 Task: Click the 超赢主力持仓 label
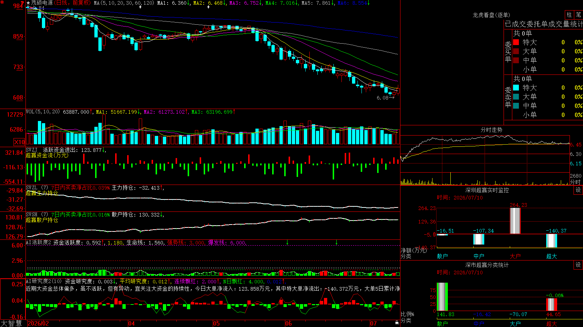click(x=42, y=193)
